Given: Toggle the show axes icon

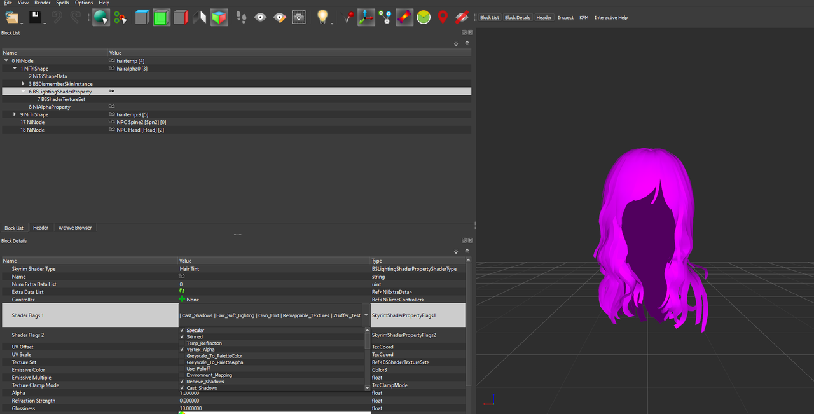Looking at the screenshot, I should (x=366, y=17).
